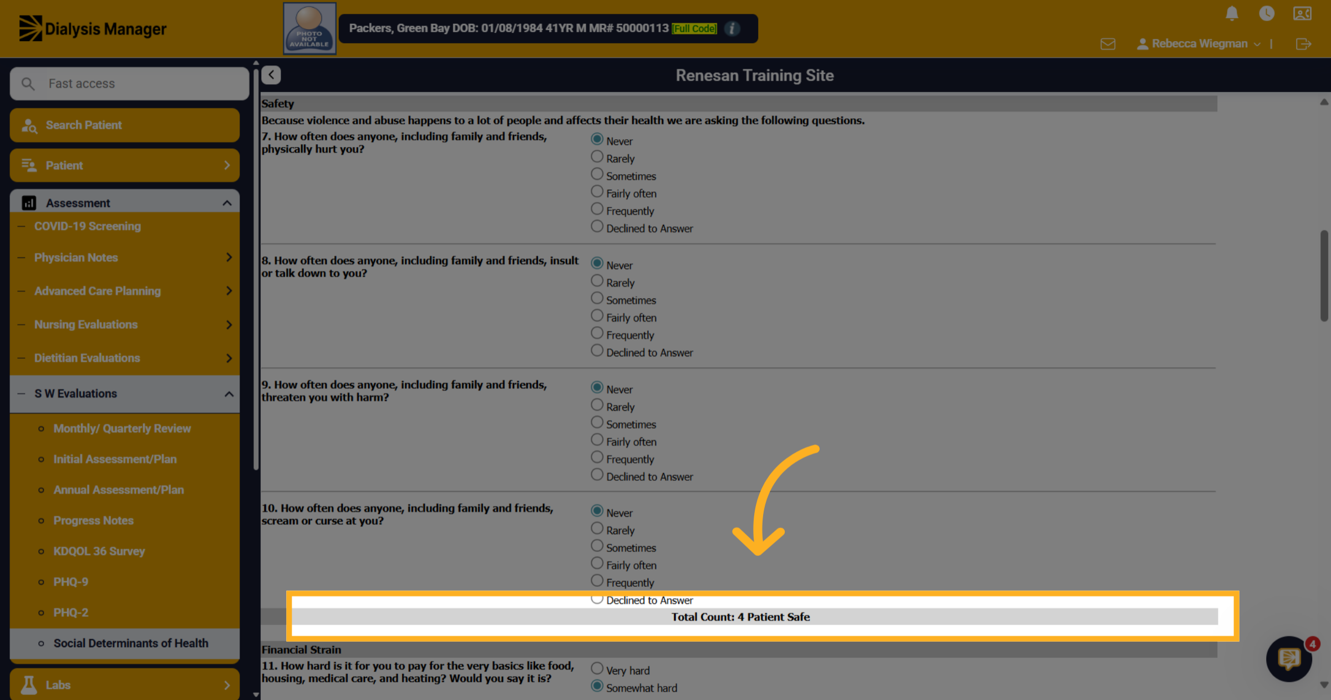Click the Dialysis Manager logo
Image resolution: width=1331 pixels, height=700 pixels.
tap(93, 28)
